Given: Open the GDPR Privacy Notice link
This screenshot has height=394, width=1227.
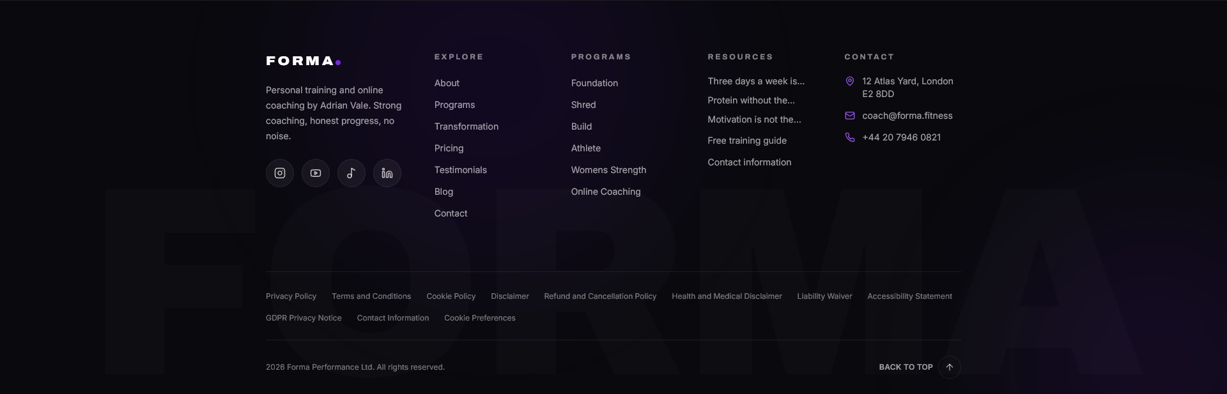Looking at the screenshot, I should (x=304, y=318).
